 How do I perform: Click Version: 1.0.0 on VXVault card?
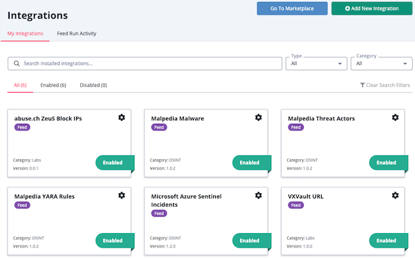(299, 246)
